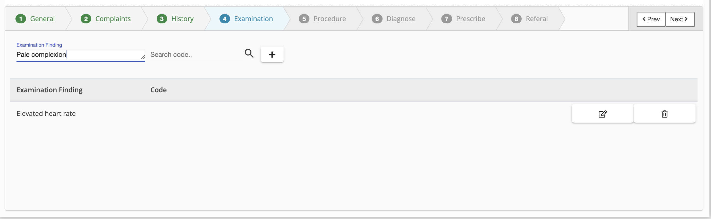711x219 pixels.
Task: Click step 1 circle for General
Action: (x=21, y=19)
